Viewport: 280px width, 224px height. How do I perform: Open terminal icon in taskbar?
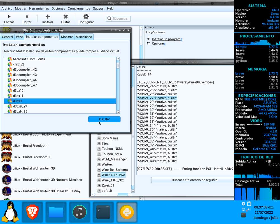click(x=103, y=212)
